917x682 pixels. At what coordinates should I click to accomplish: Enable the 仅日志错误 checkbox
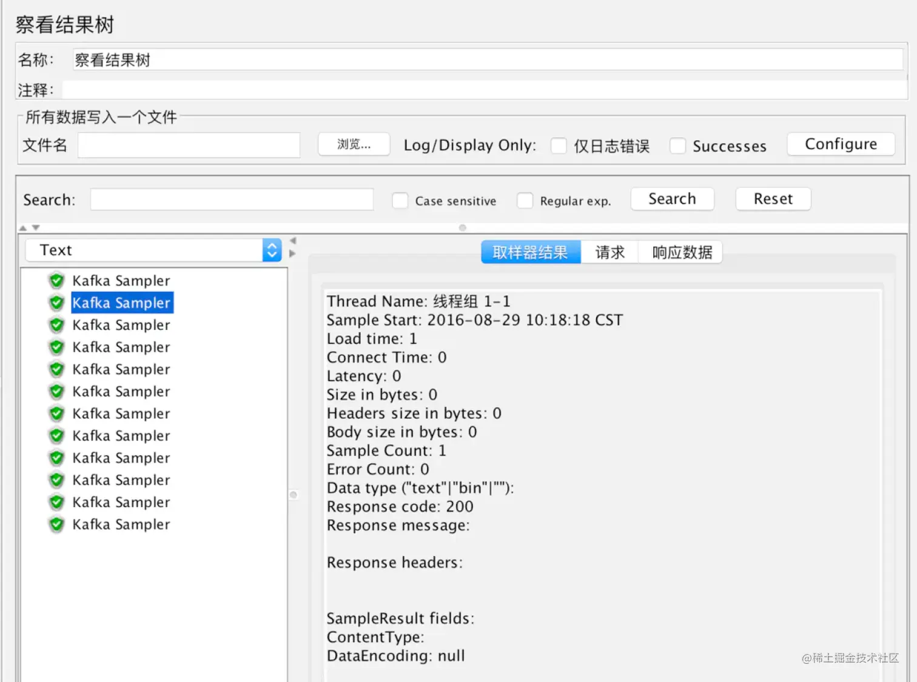coord(559,145)
